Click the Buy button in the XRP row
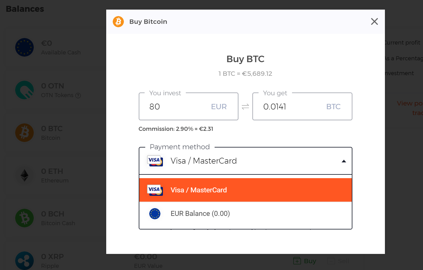 tap(305, 261)
